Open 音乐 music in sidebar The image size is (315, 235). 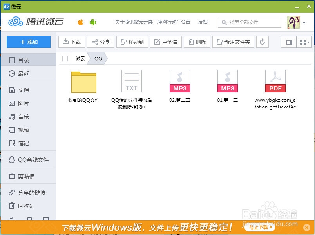29,117
